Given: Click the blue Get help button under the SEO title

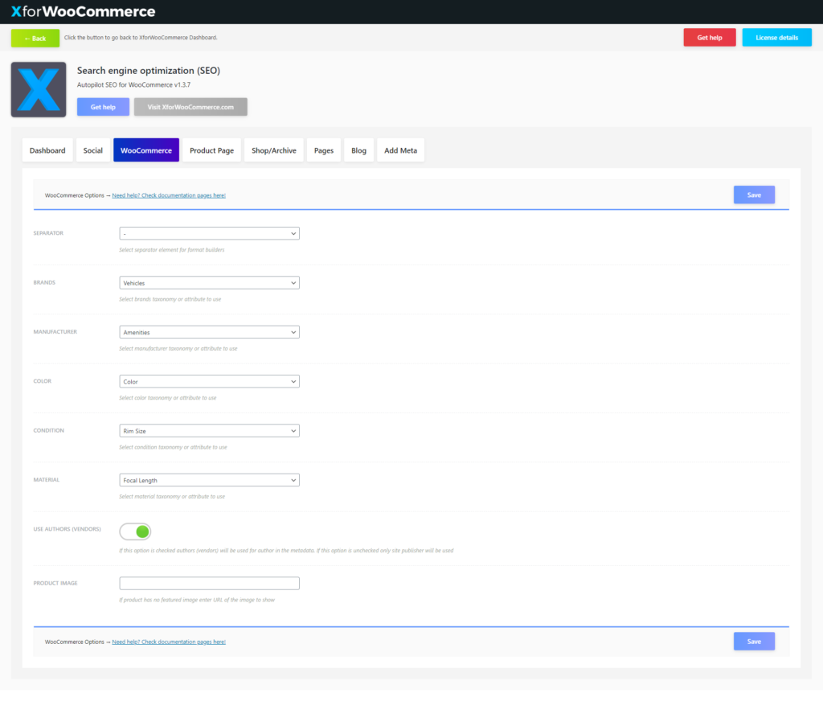Looking at the screenshot, I should 103,107.
